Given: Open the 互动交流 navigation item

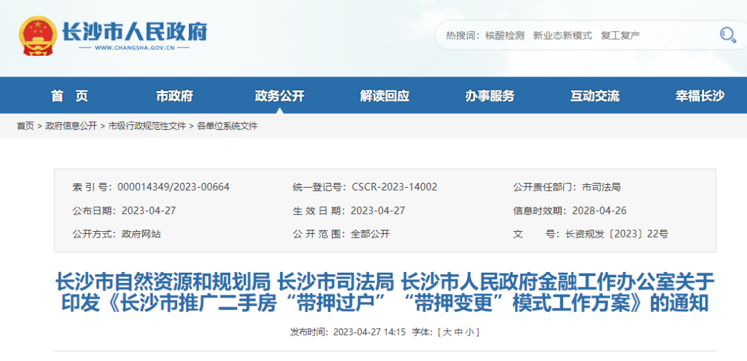Looking at the screenshot, I should (x=595, y=96).
